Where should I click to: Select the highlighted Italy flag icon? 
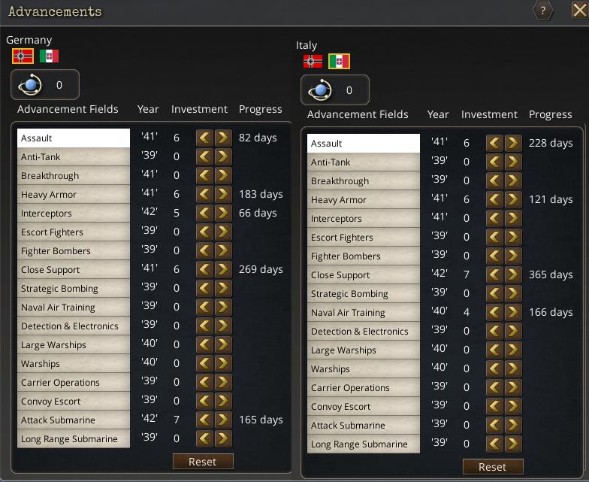click(340, 62)
